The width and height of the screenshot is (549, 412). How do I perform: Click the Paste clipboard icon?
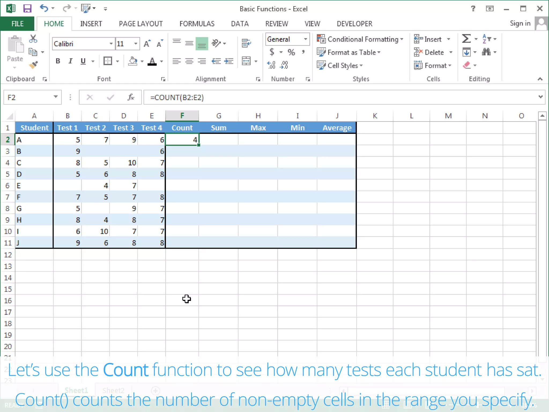[x=15, y=45]
